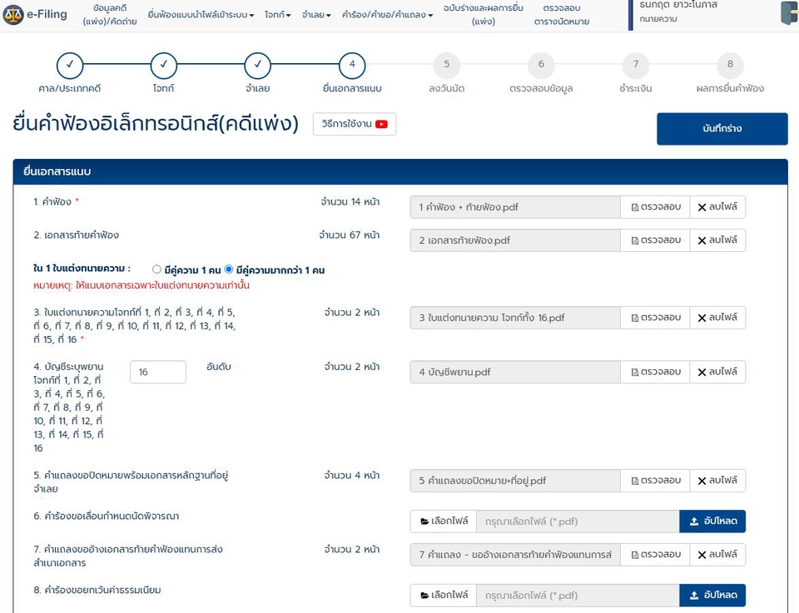Click the red หมายเหตุ note text
The image size is (799, 613).
pyautogui.click(x=141, y=285)
